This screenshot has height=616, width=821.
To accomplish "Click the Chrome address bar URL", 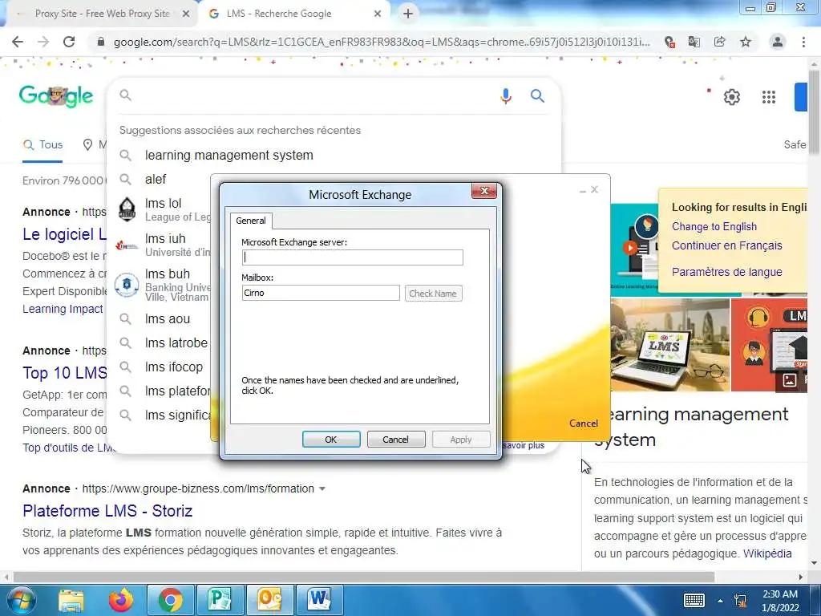I will (382, 42).
